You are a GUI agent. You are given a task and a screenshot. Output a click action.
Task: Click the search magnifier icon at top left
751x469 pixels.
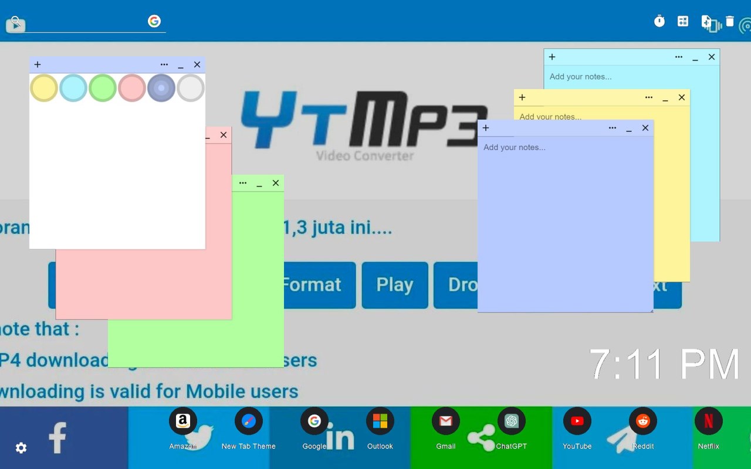point(15,21)
